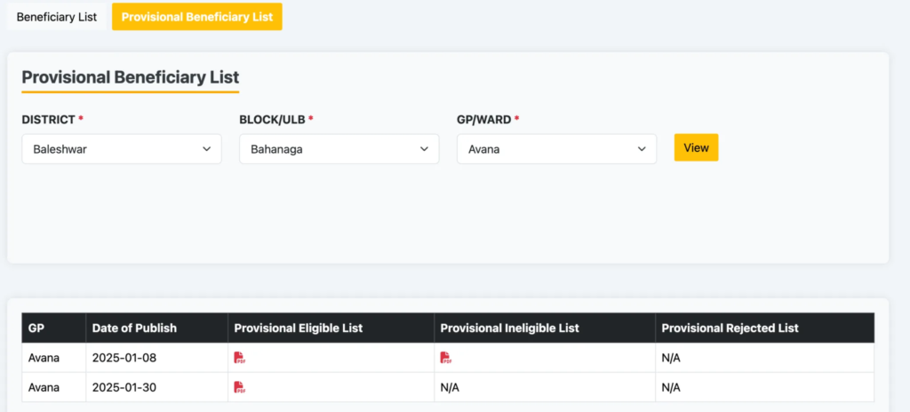Viewport: 910px width, 412px height.
Task: Open ineligible list PDF dated 2025-01-08
Action: tap(446, 358)
